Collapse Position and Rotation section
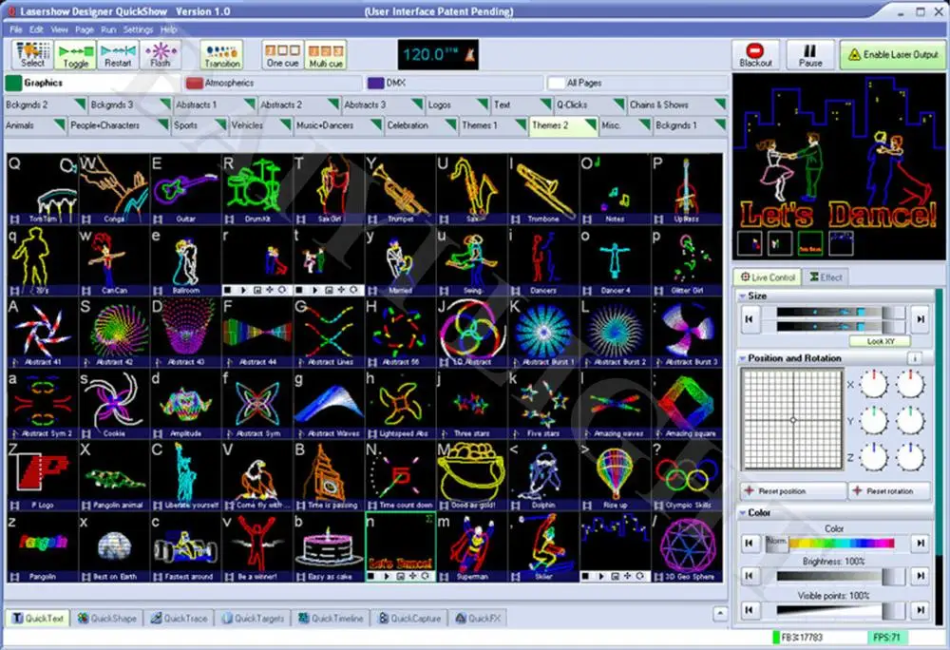This screenshot has height=650, width=950. tap(742, 358)
